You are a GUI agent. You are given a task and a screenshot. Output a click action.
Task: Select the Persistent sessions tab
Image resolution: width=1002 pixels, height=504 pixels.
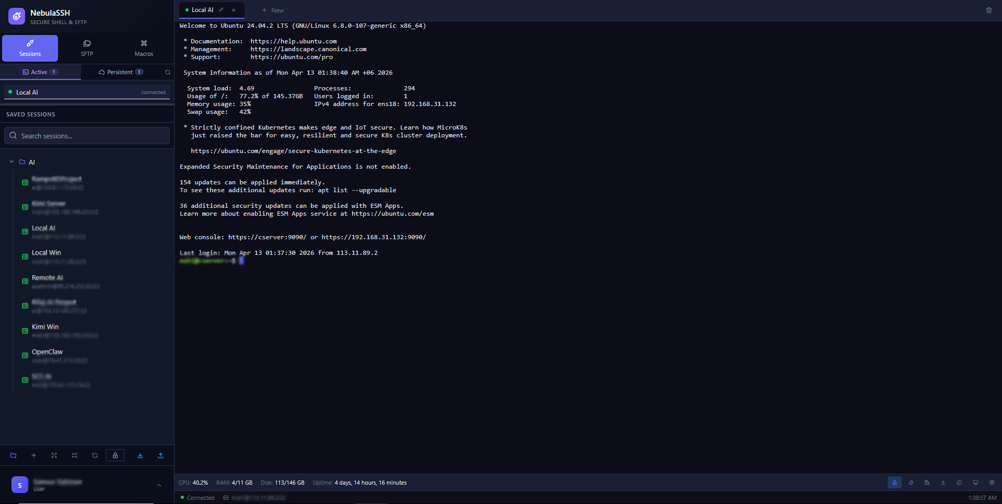point(121,72)
